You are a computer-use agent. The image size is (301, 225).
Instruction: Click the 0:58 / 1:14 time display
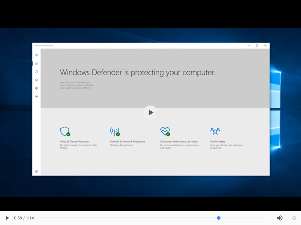tap(24, 218)
